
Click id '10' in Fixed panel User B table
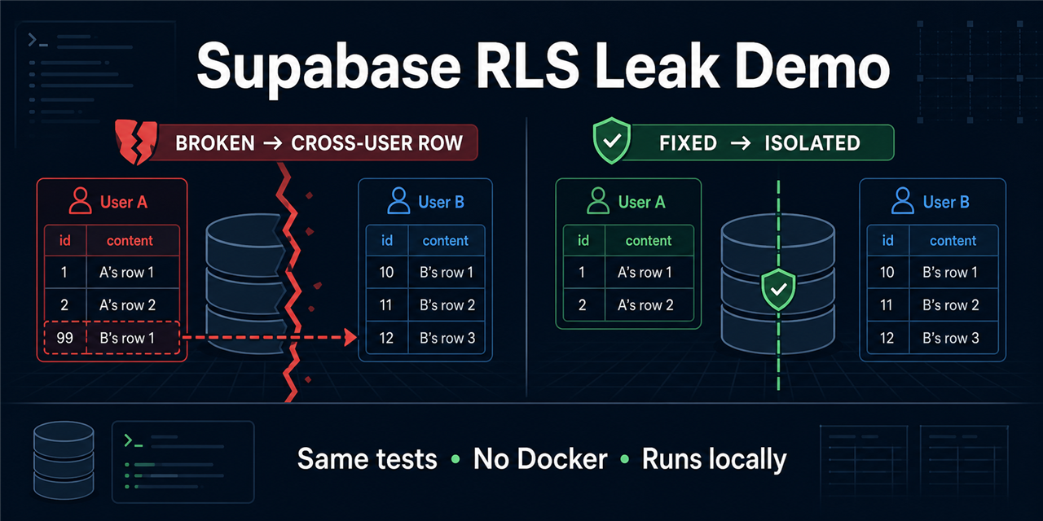click(887, 273)
